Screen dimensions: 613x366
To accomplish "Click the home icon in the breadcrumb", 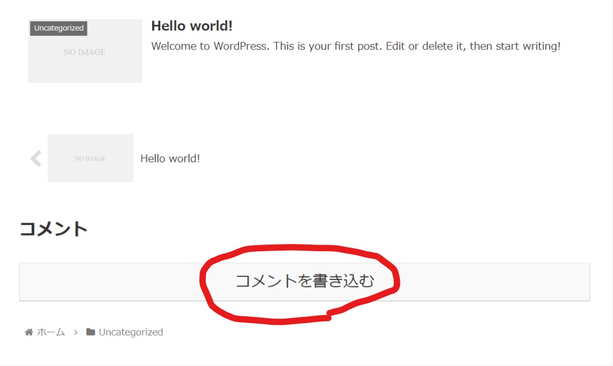I will point(29,332).
